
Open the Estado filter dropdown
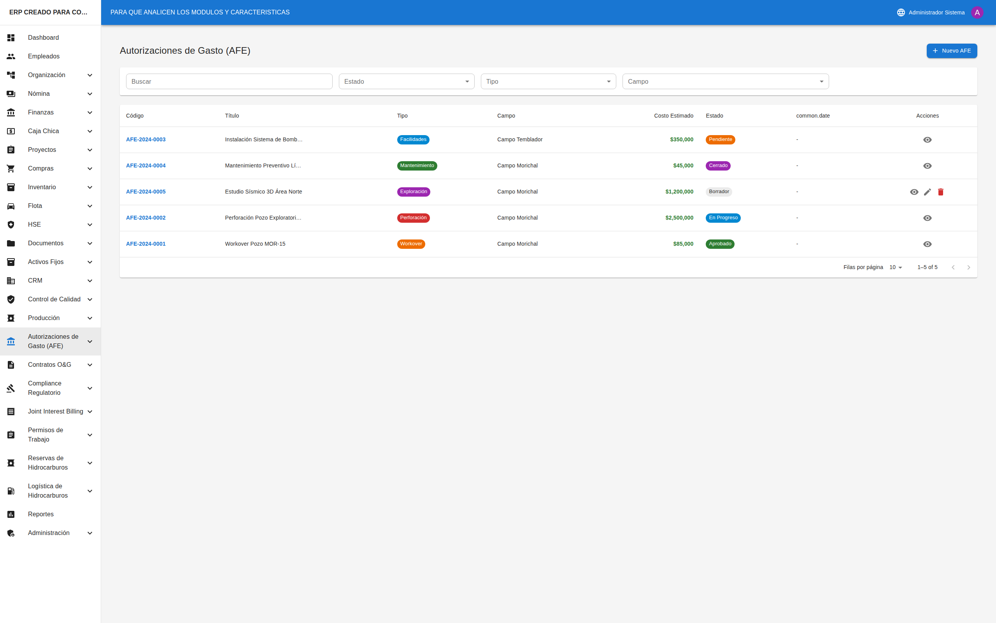(x=406, y=82)
